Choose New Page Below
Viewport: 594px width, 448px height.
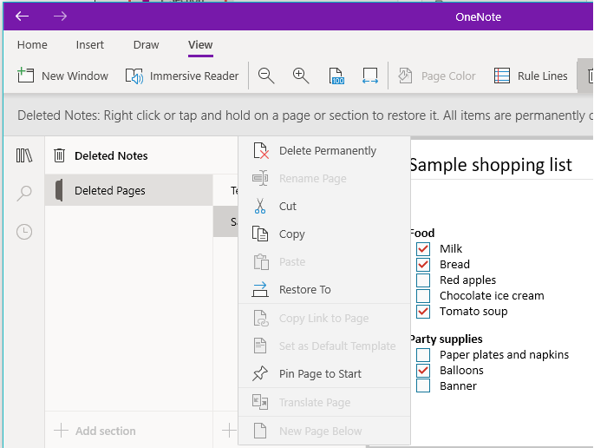click(x=324, y=431)
